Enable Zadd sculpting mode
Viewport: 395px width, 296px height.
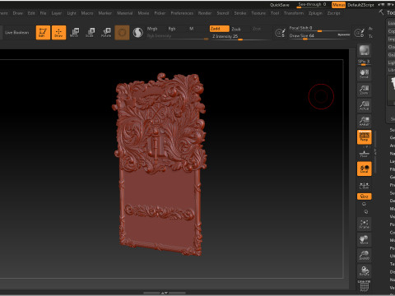click(x=219, y=29)
